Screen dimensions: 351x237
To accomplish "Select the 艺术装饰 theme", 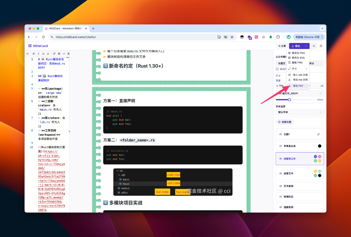I will (300, 186).
